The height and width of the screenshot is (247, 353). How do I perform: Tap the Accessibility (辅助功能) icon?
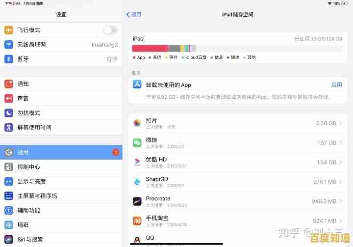8,211
